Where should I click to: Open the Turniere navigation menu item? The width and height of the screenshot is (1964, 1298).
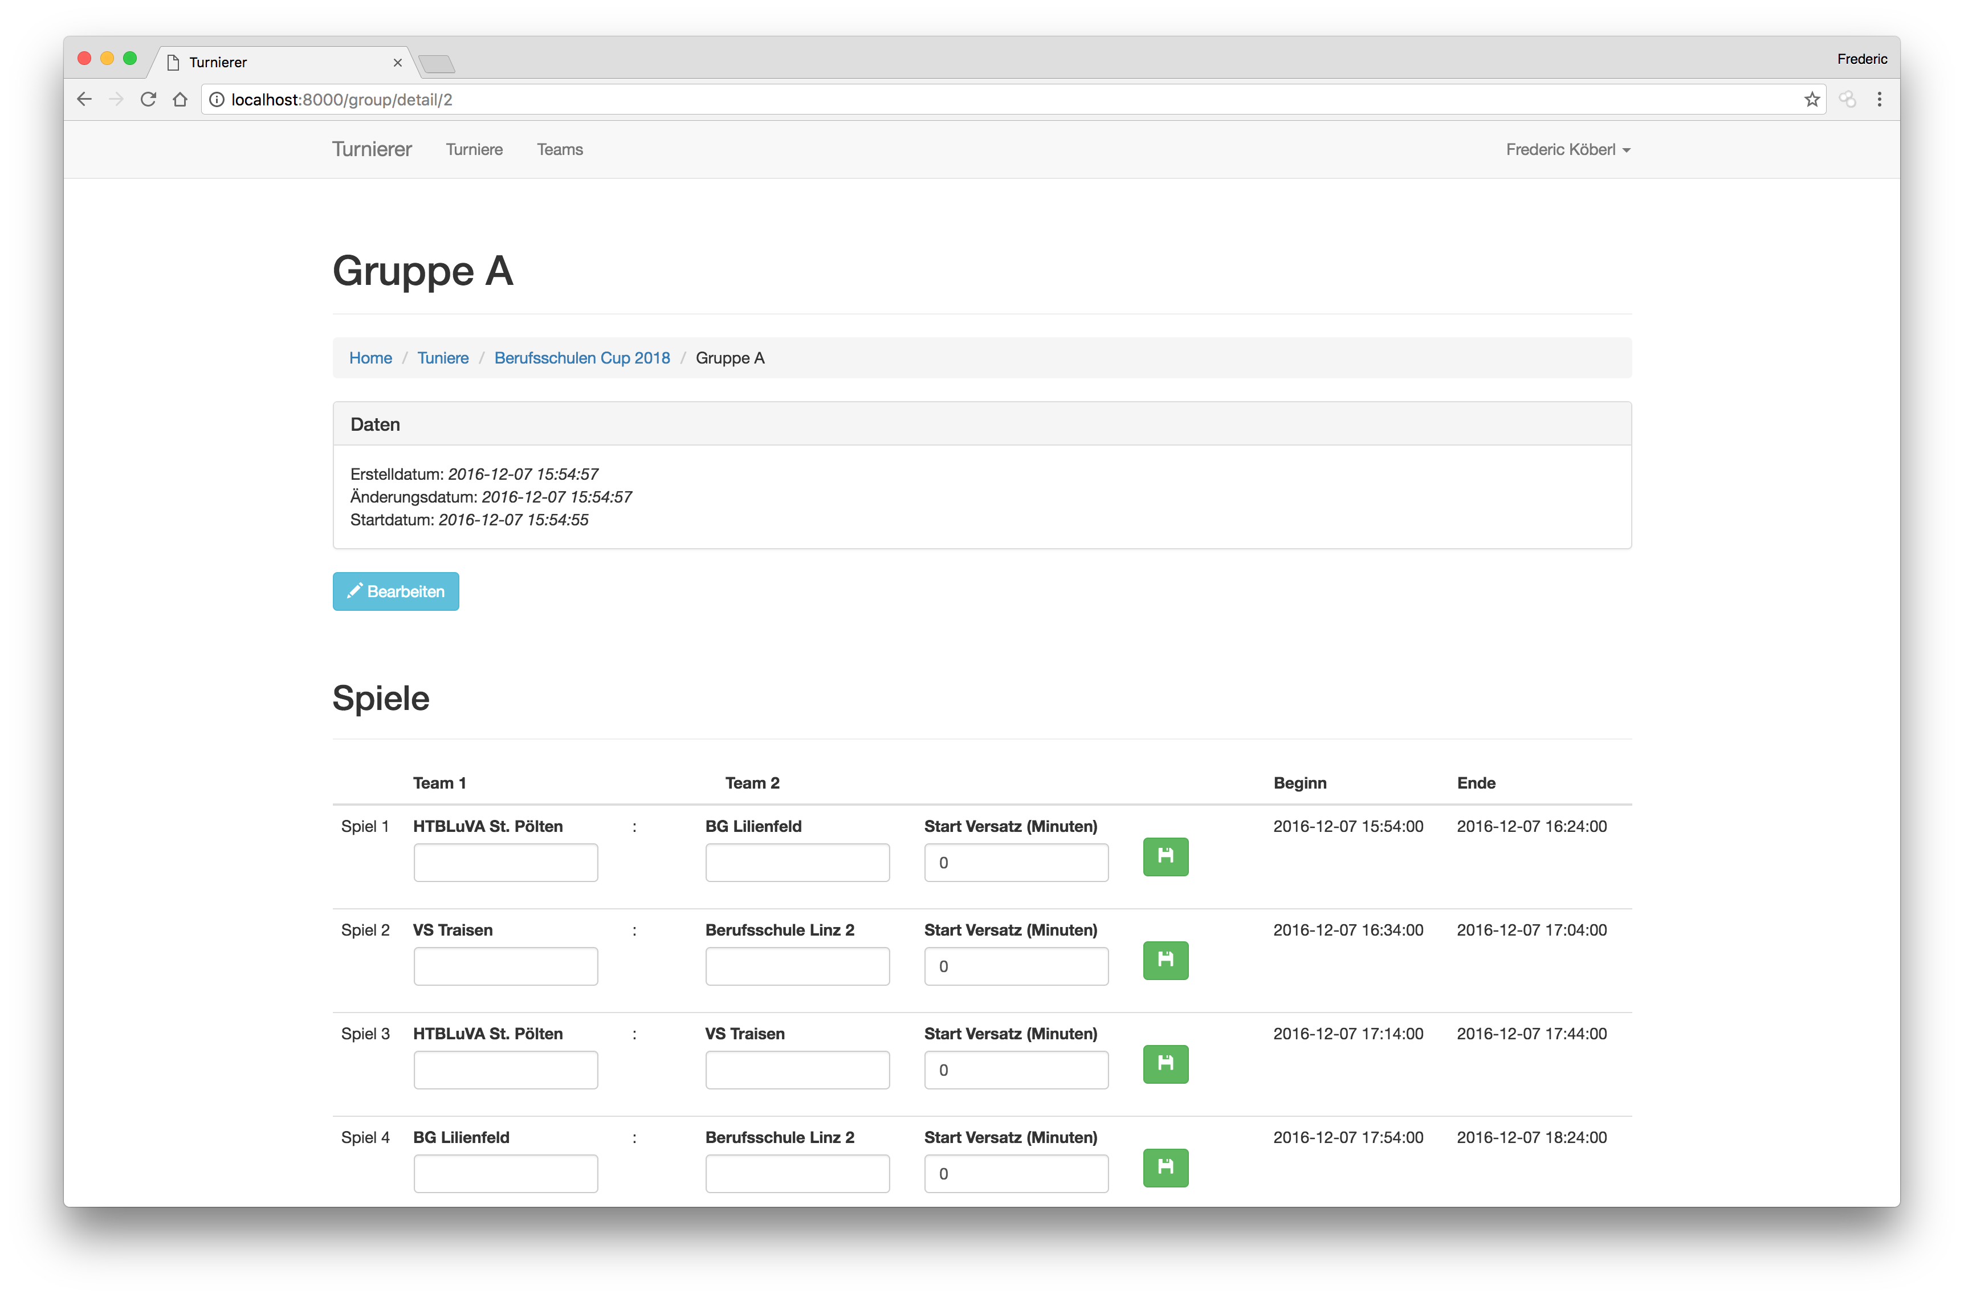tap(474, 150)
